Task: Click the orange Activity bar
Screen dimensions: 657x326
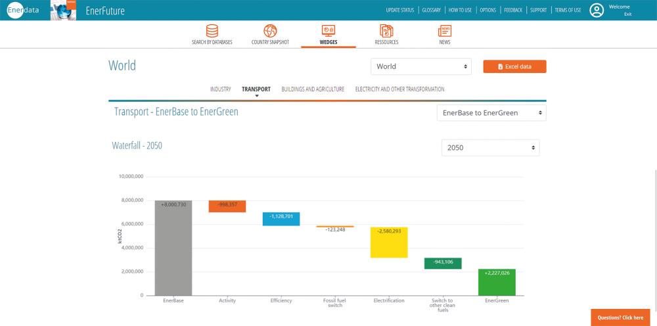Action: tap(227, 206)
